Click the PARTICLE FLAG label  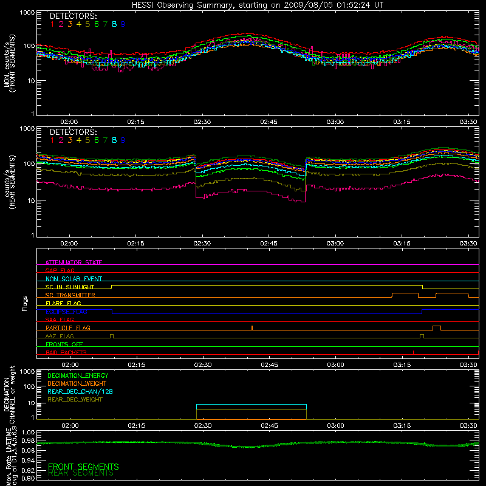[68, 327]
